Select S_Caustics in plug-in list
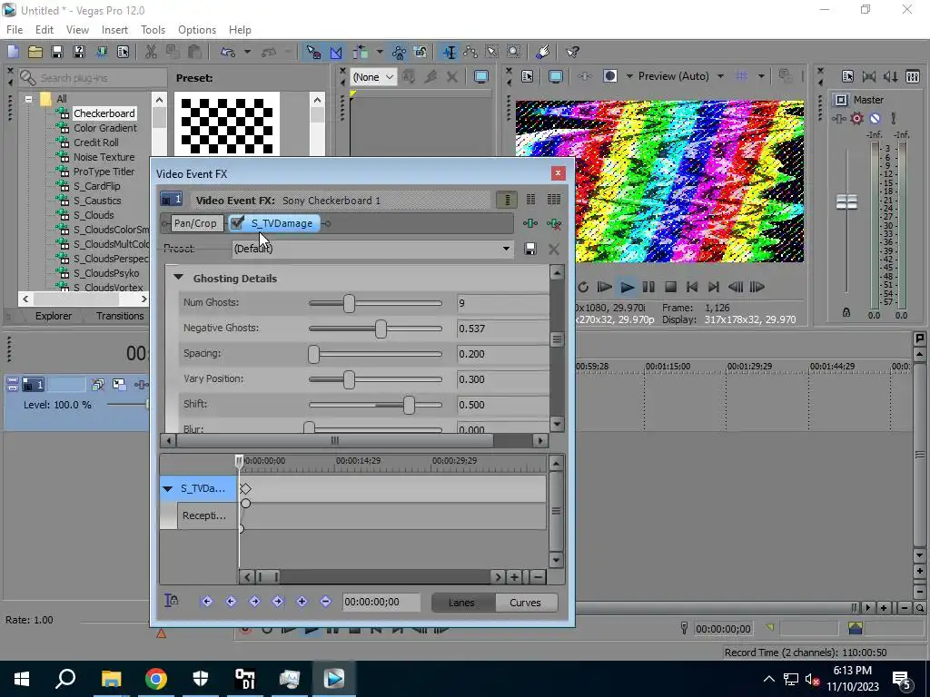The width and height of the screenshot is (930, 697). [97, 201]
